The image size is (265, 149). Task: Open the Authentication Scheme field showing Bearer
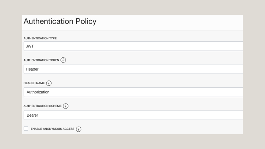[x=133, y=115]
